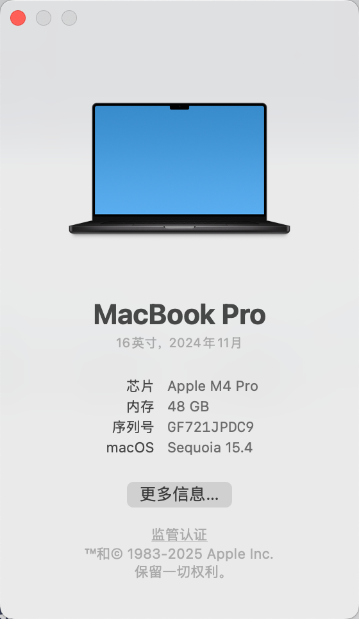The width and height of the screenshot is (359, 619).
Task: Click the 16英寸，2024年11月 subtitle
Action: coord(179,343)
